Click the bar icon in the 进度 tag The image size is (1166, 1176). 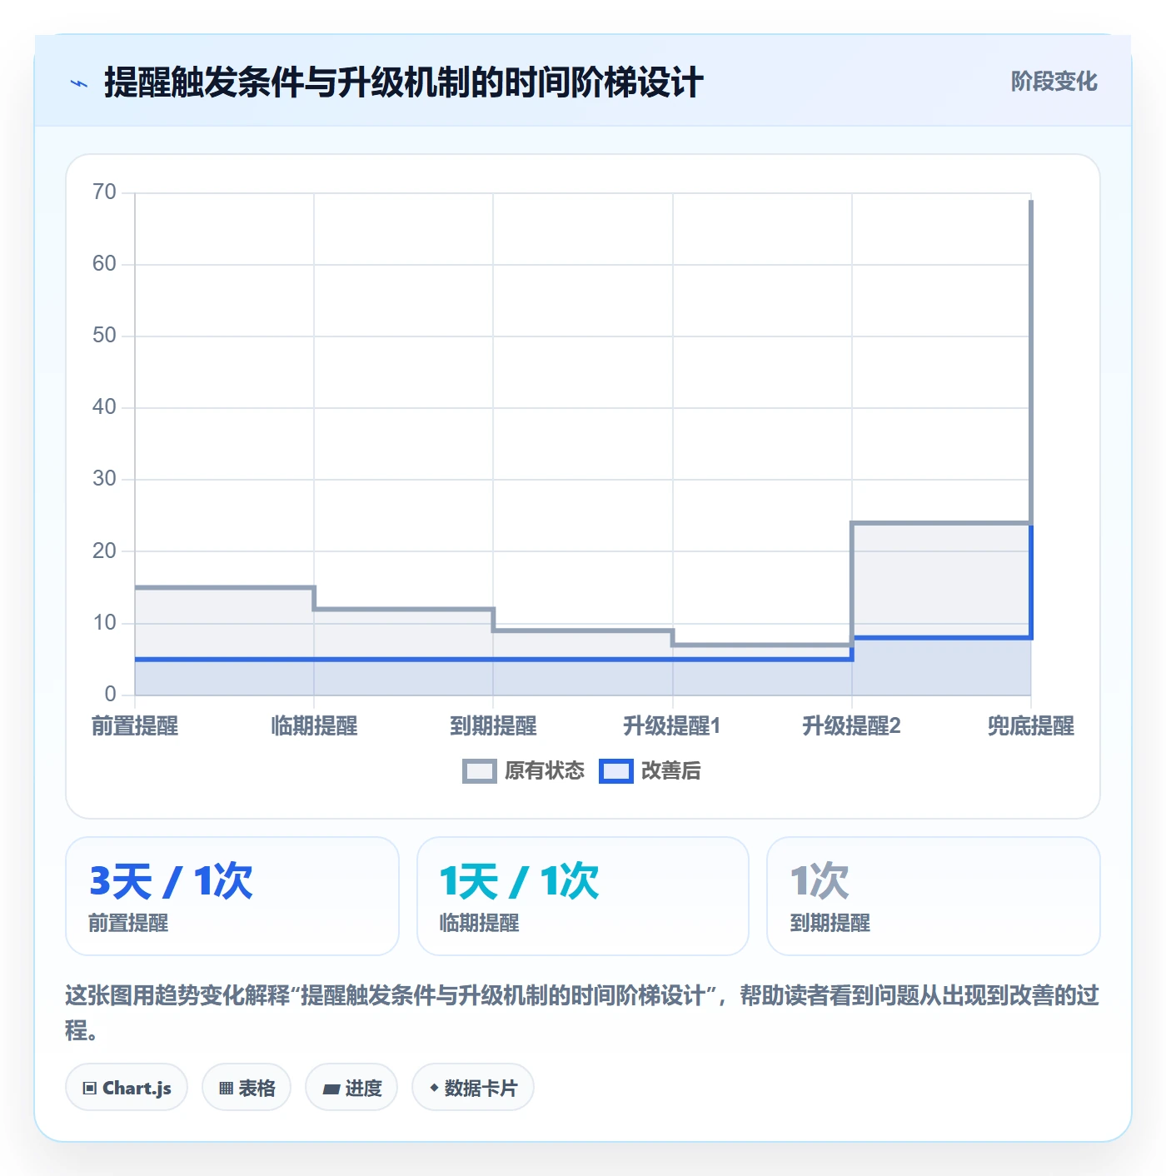[x=331, y=1089]
